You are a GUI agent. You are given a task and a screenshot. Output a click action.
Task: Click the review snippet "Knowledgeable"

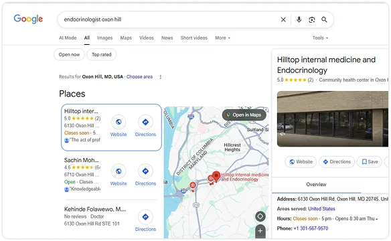85,189
